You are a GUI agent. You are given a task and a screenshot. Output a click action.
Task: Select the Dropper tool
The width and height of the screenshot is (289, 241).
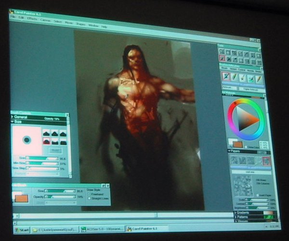click(235, 60)
